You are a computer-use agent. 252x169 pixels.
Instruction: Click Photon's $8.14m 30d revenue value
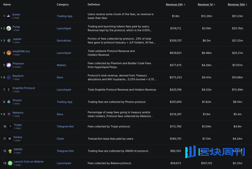pos(237,102)
